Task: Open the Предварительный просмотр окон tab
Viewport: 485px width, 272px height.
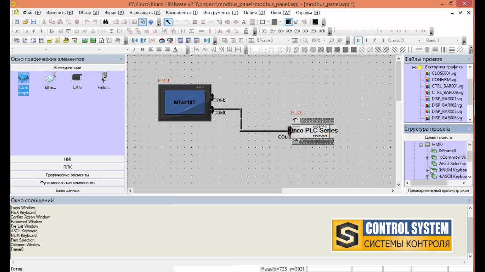Action: pyautogui.click(x=438, y=191)
